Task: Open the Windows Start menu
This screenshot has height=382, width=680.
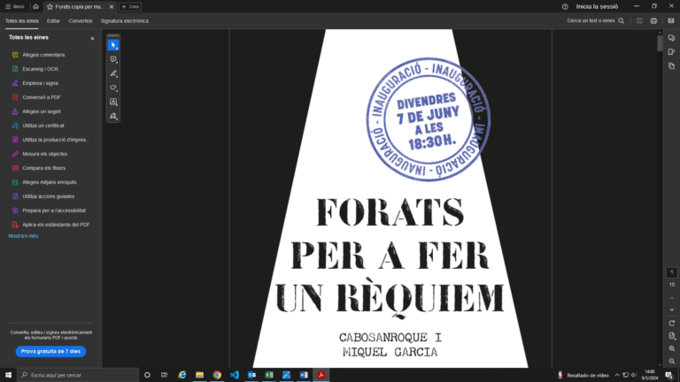Action: (x=8, y=375)
